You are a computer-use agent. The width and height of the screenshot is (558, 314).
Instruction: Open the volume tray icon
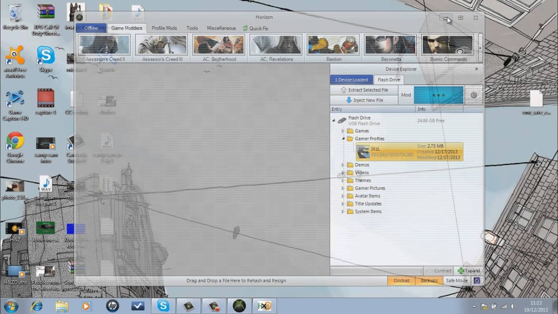[x=513, y=307]
